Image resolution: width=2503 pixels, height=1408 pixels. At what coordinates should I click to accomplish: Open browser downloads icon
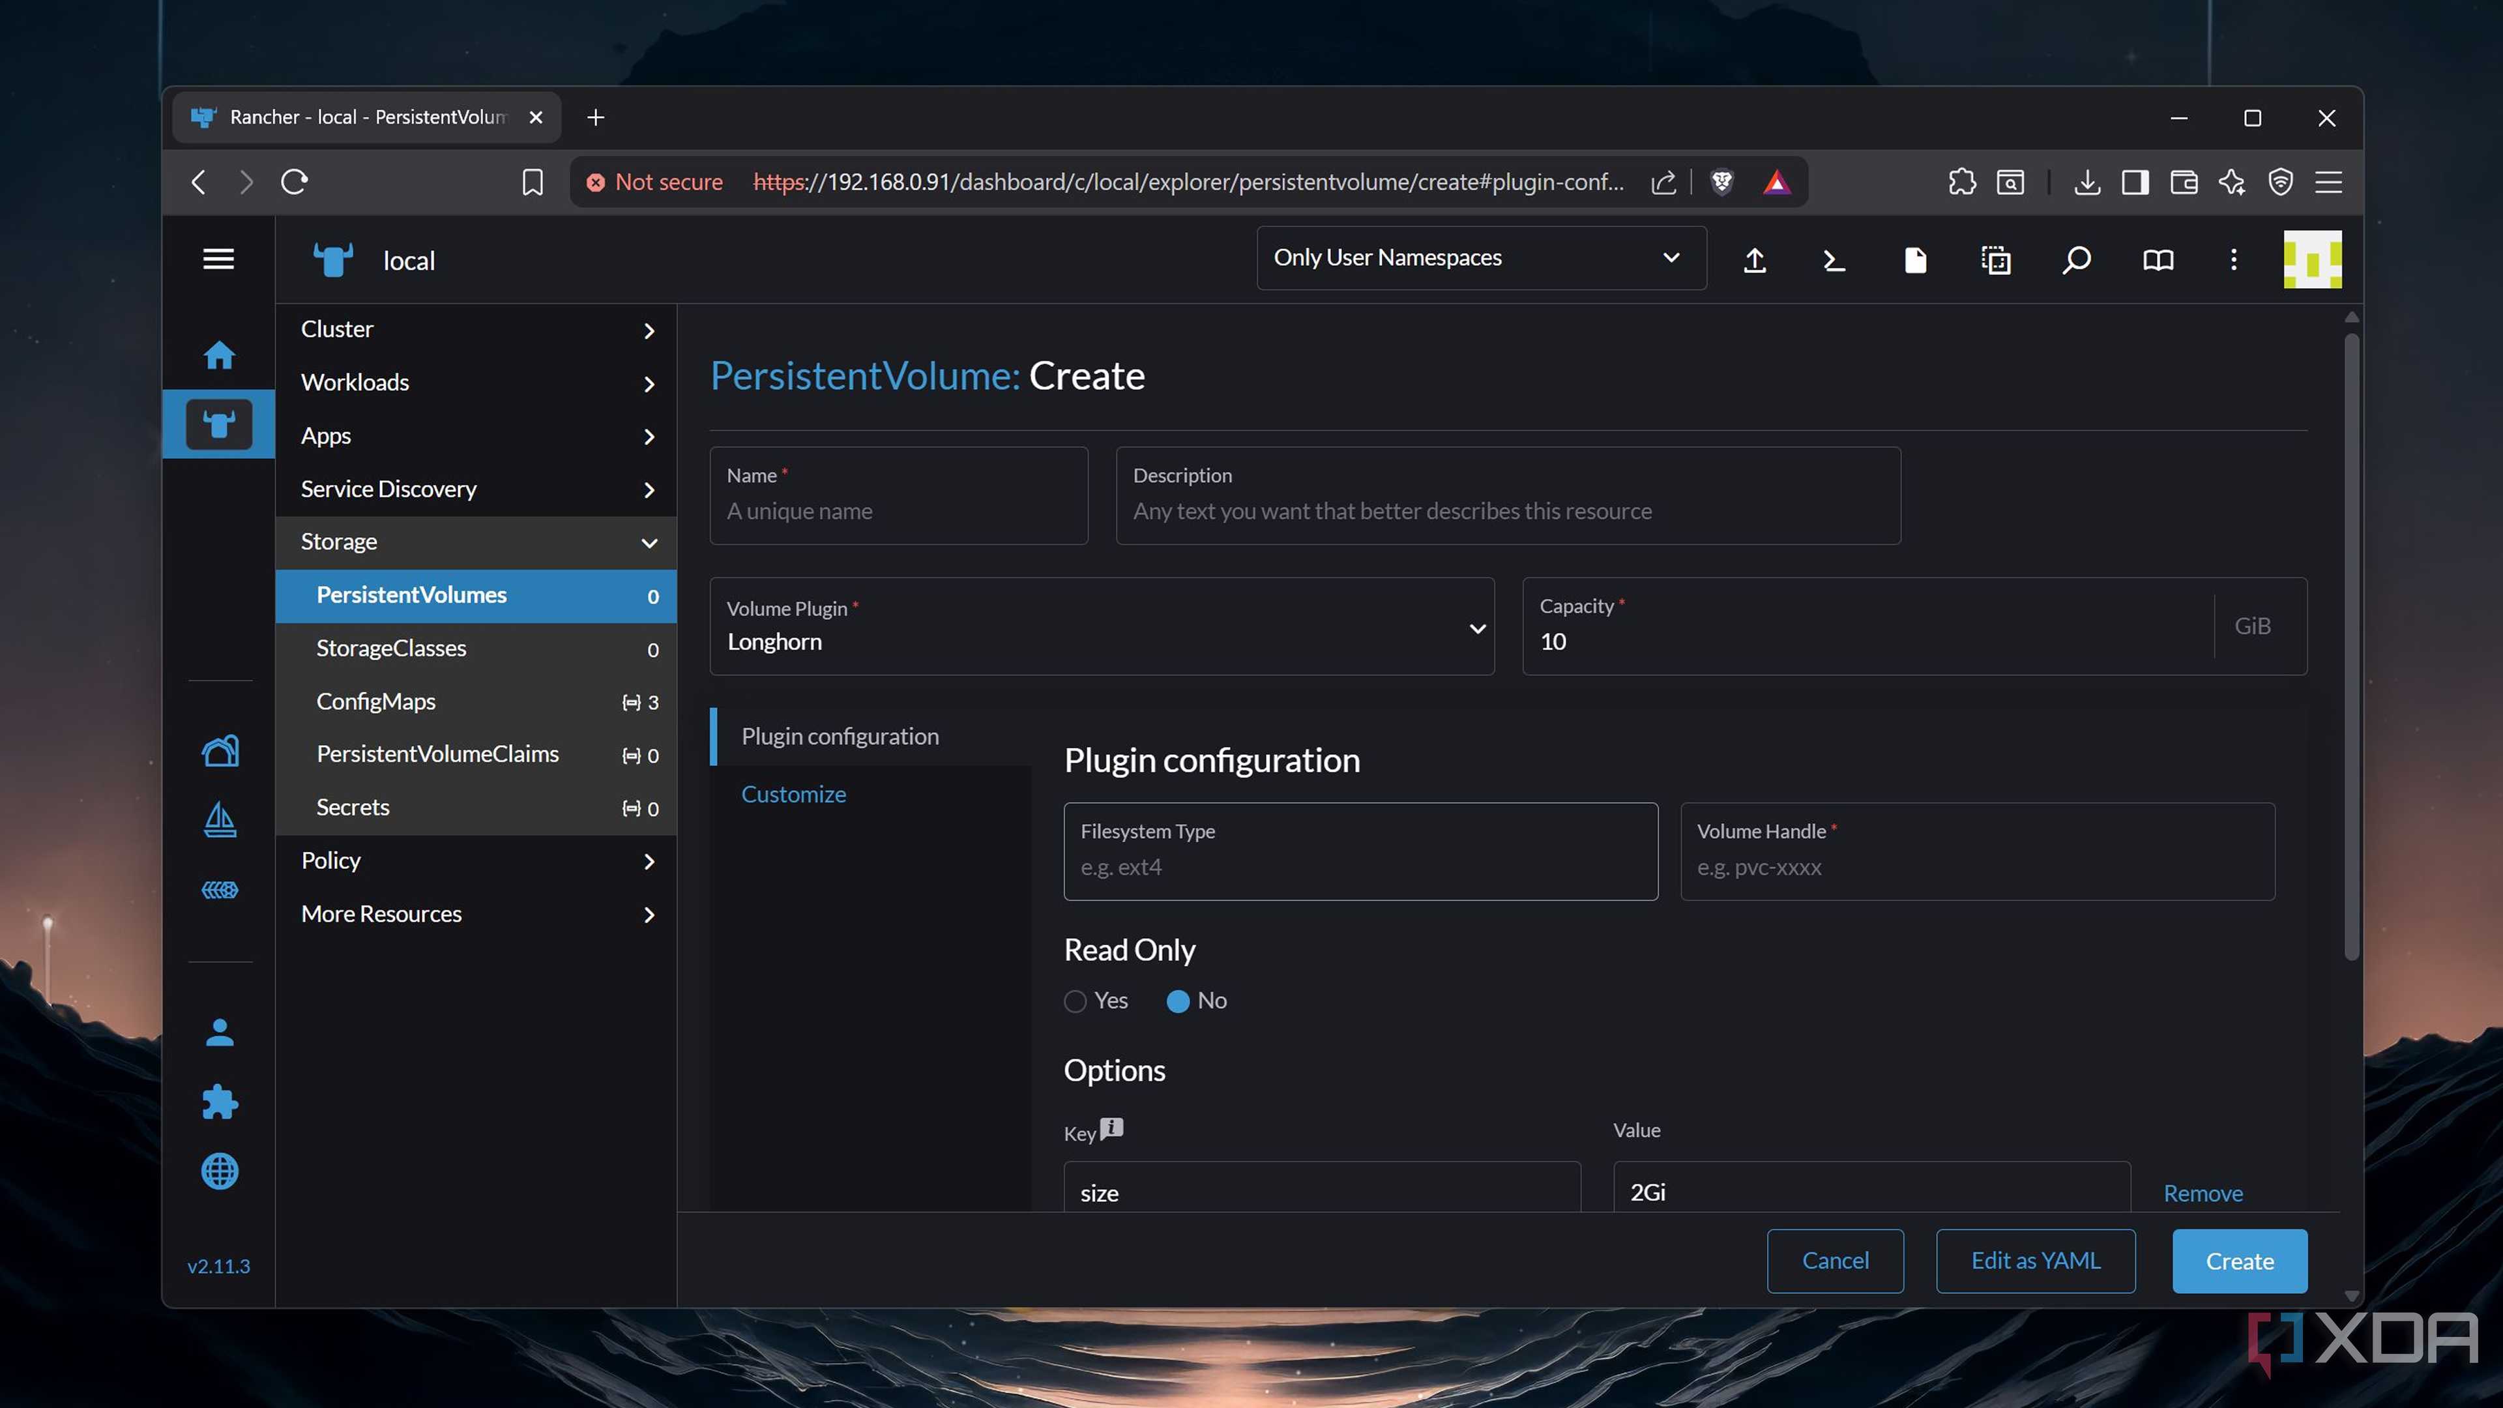tap(2086, 182)
